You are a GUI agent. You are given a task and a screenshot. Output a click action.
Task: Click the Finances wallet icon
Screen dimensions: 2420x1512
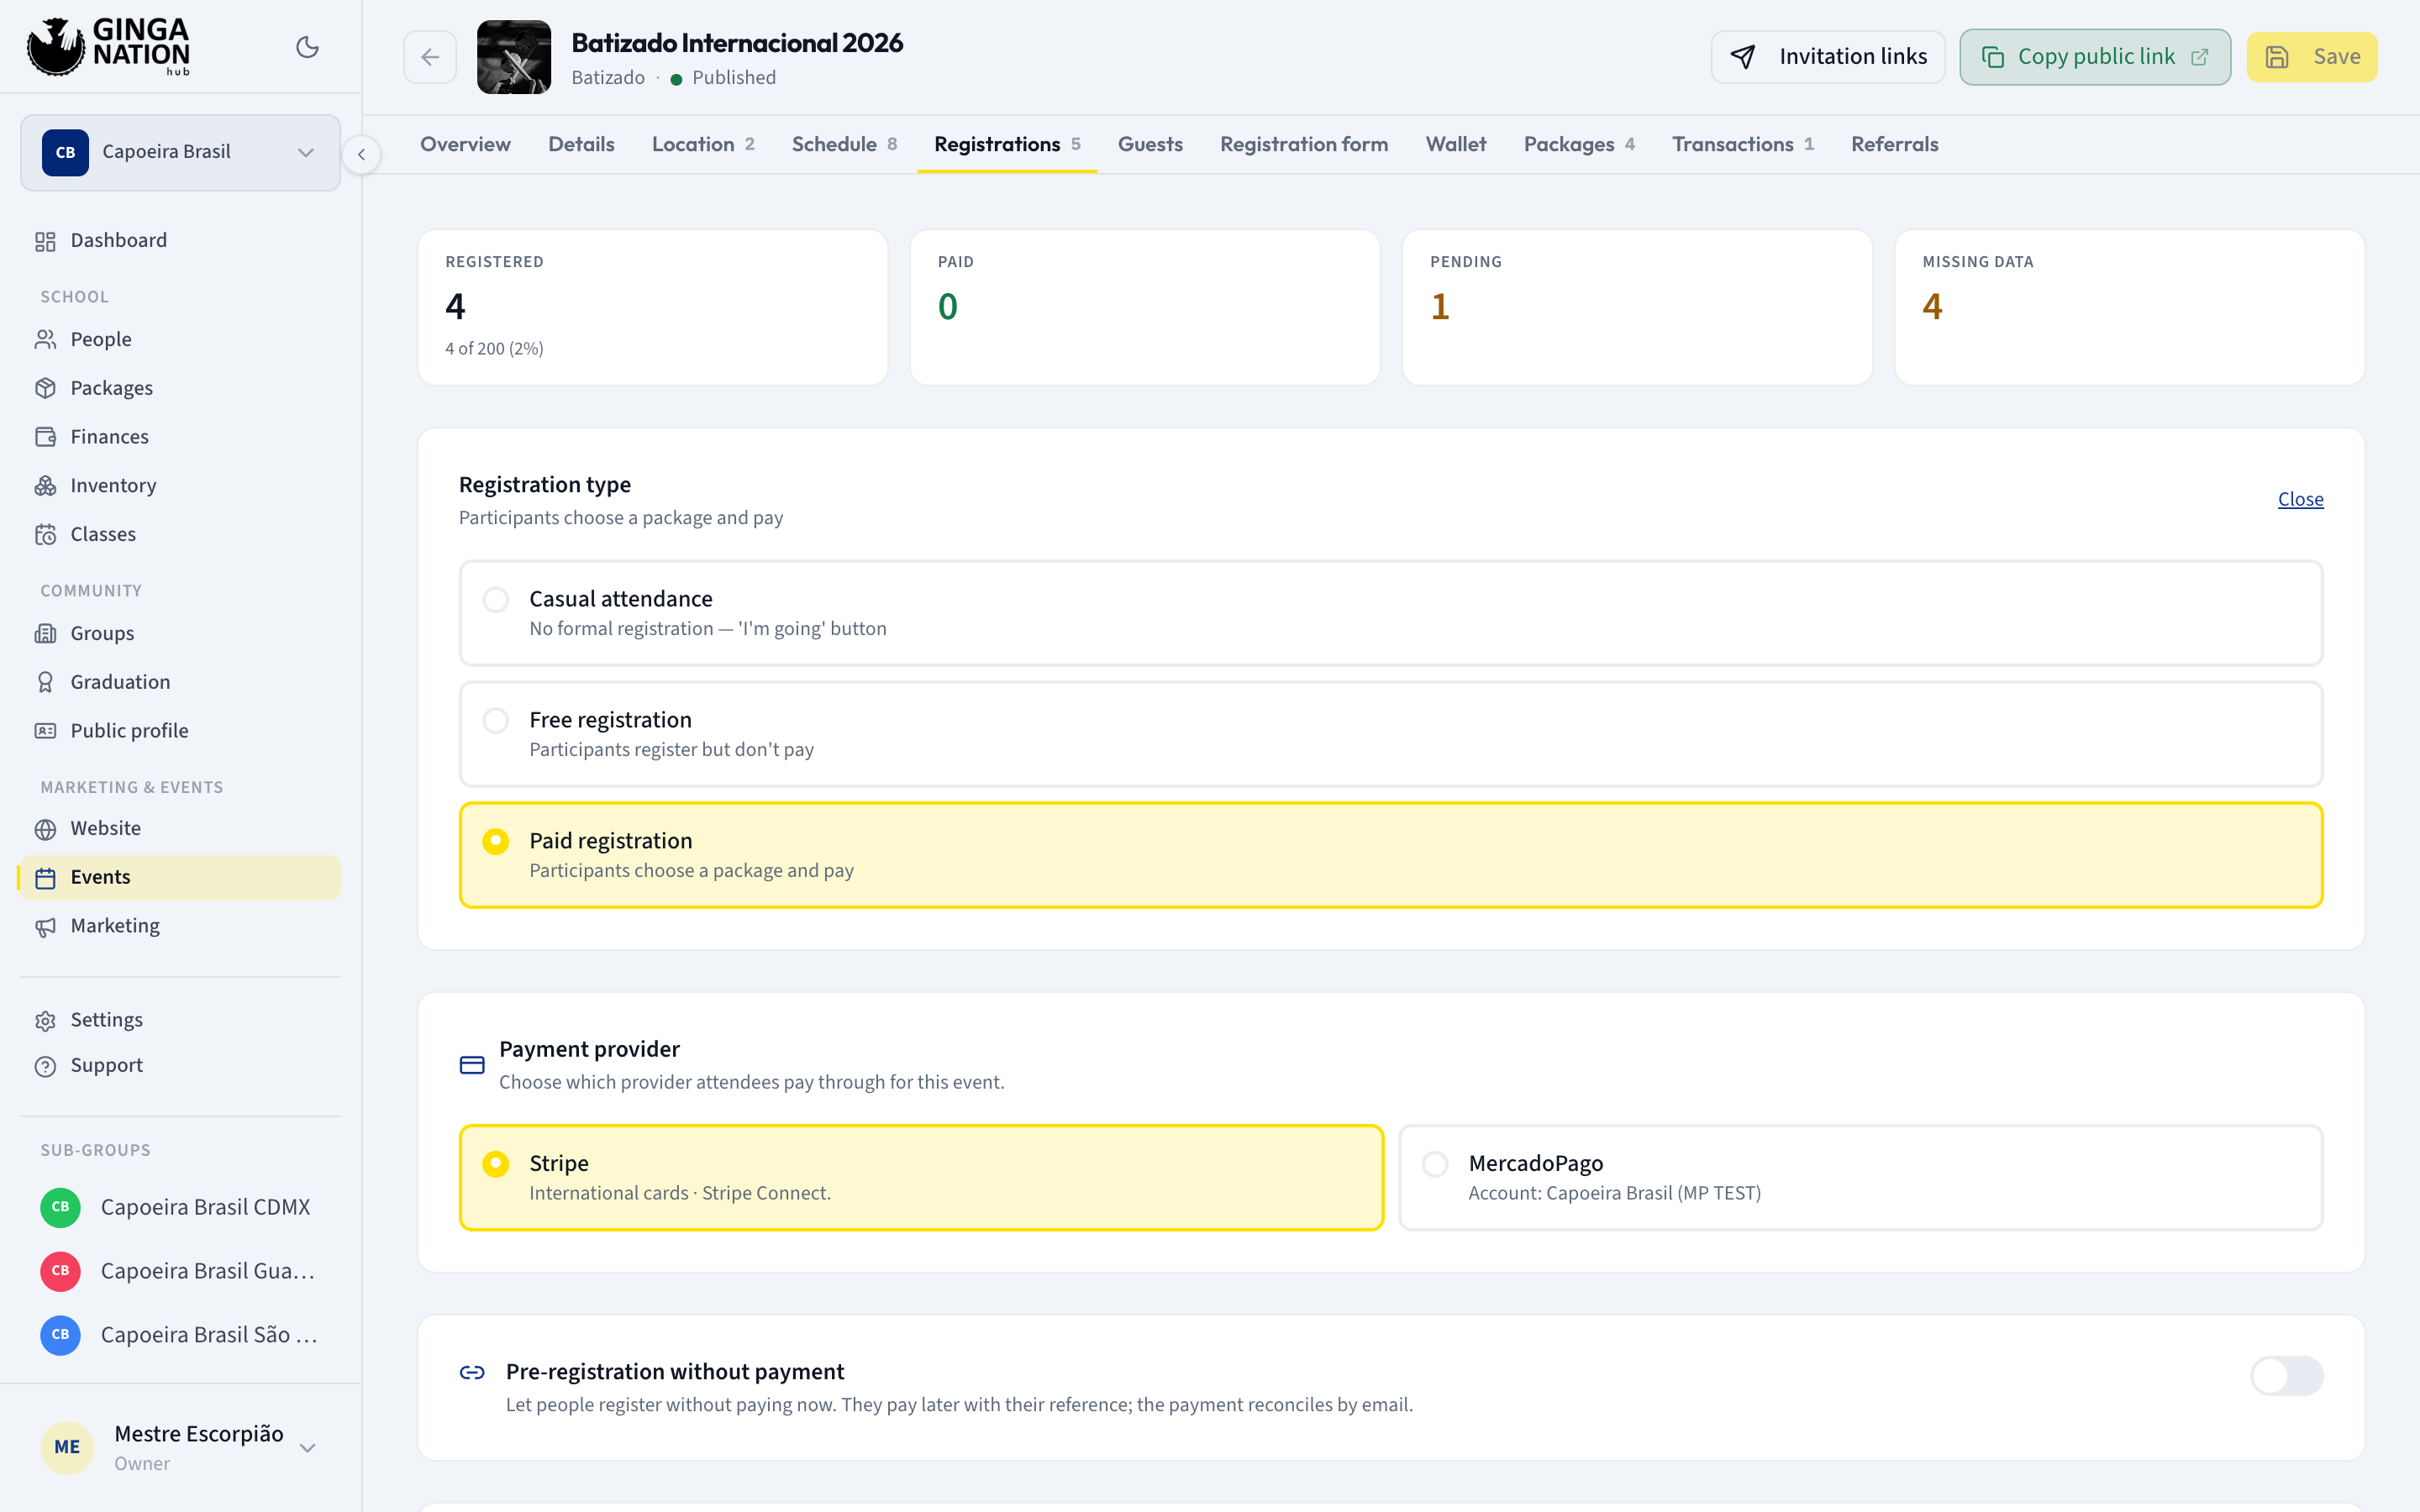45,437
